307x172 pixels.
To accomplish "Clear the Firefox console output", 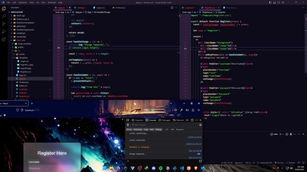I will click(x=128, y=125).
